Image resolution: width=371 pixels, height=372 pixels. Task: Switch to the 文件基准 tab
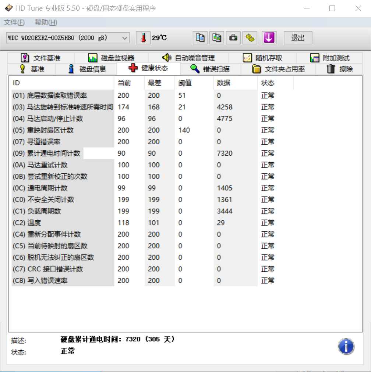tap(40, 58)
